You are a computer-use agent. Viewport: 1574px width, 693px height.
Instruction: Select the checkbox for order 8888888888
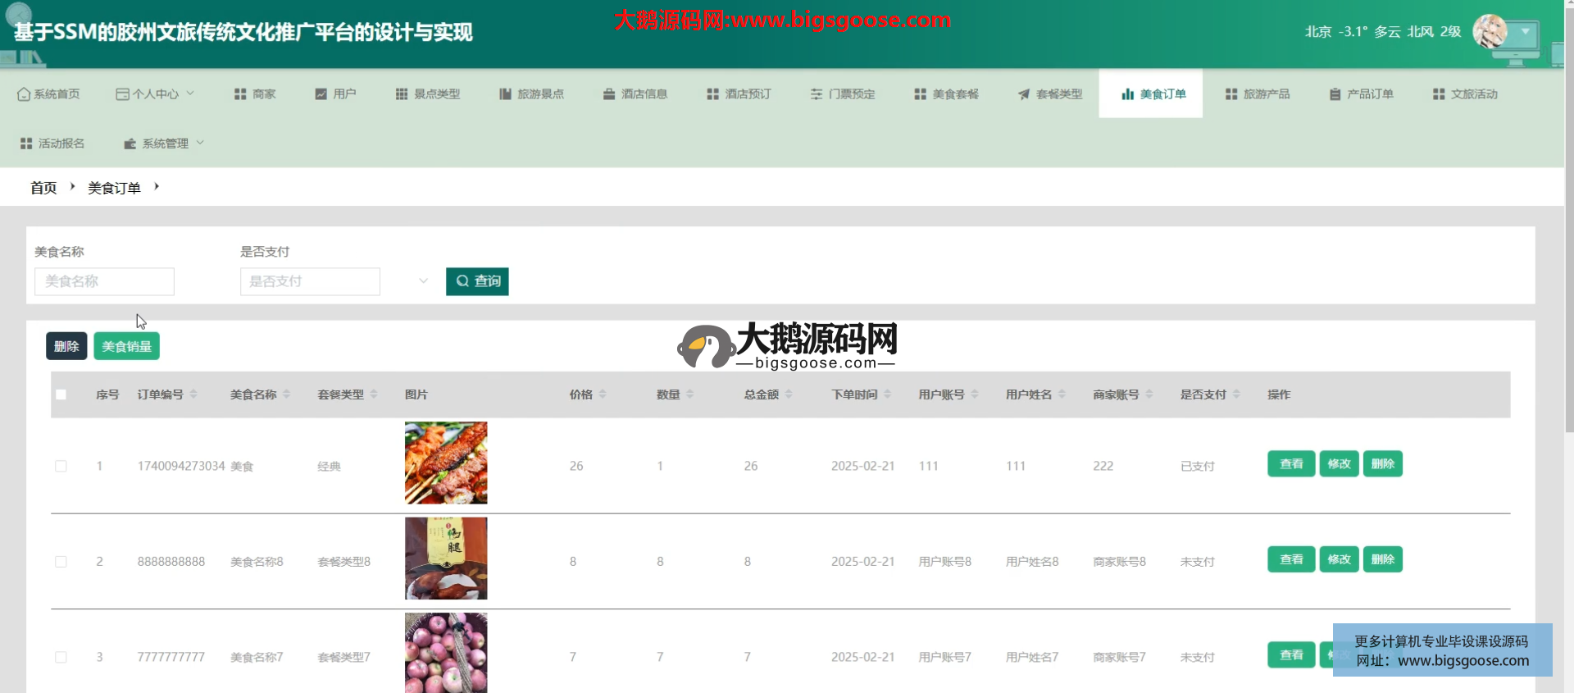pyautogui.click(x=61, y=562)
